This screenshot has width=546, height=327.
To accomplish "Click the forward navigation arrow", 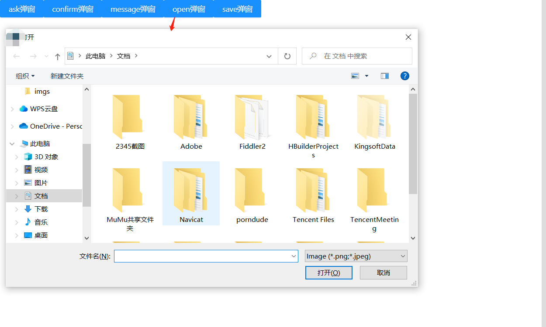I will click(33, 56).
